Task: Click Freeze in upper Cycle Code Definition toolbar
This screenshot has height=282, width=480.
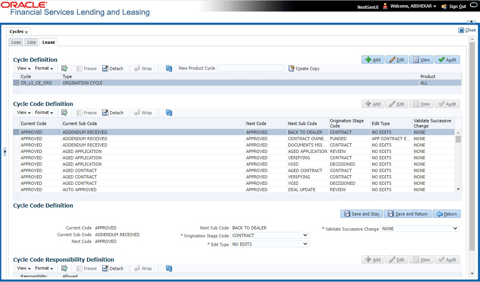Action: pos(87,113)
